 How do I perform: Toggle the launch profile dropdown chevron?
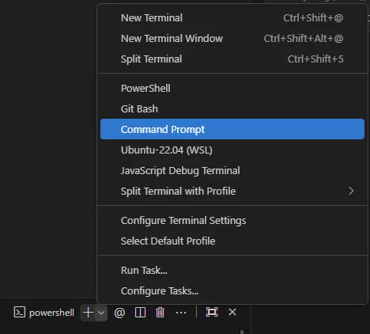point(101,313)
